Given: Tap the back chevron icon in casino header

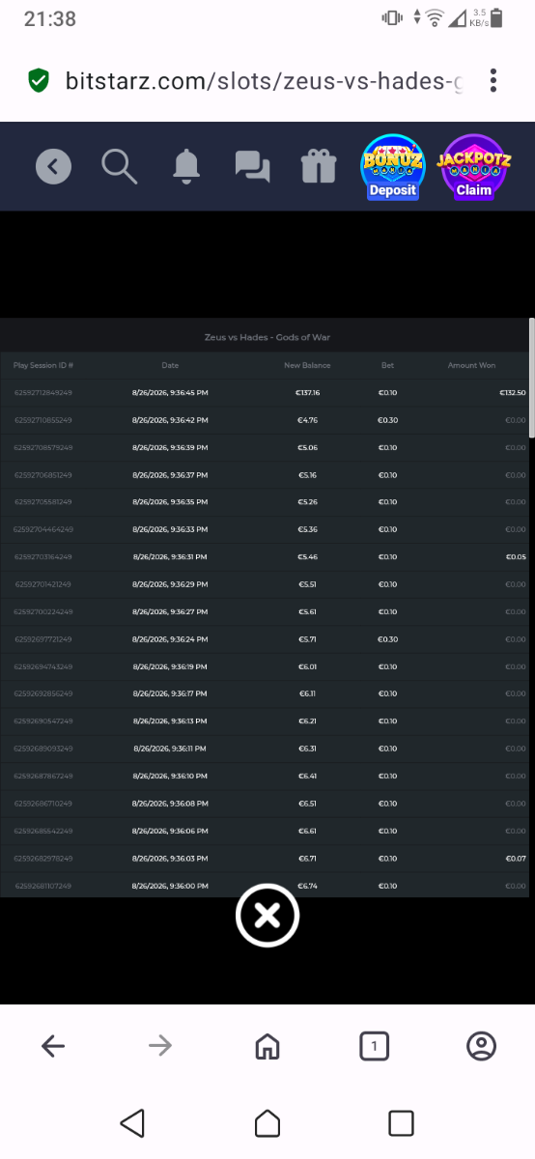Looking at the screenshot, I should click(54, 167).
